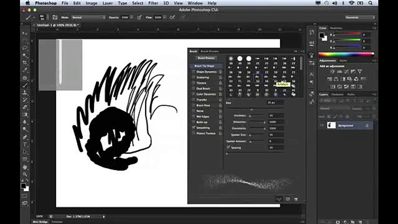Select the Hand tool

(25, 167)
